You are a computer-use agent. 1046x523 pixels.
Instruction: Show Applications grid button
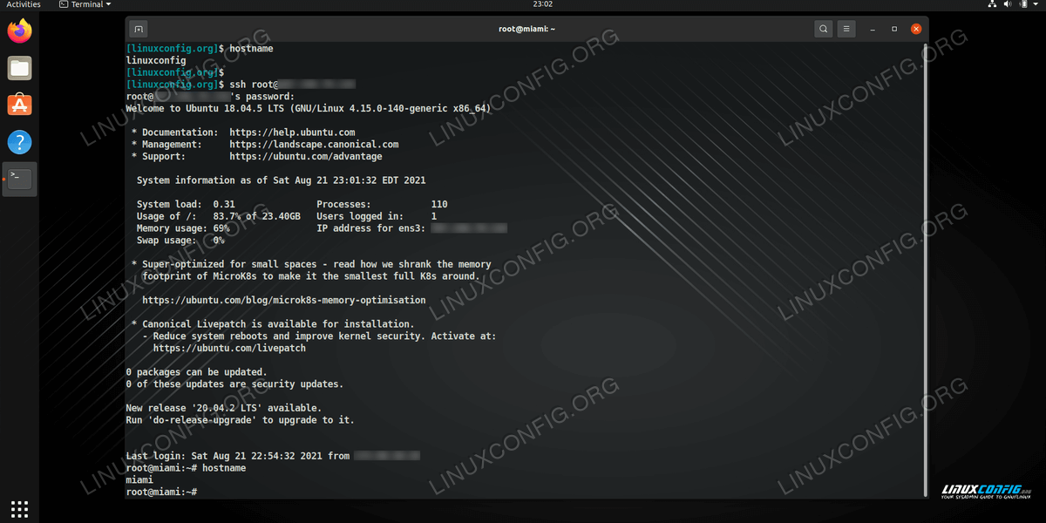(19, 507)
